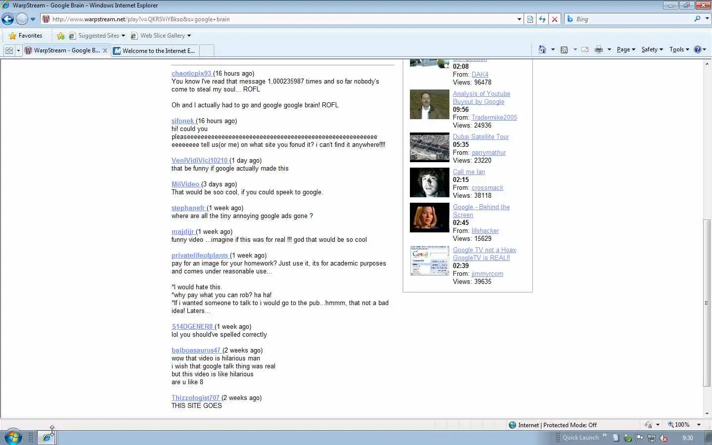Image resolution: width=712 pixels, height=445 pixels.
Task: Open the Tools menu
Action: [679, 49]
